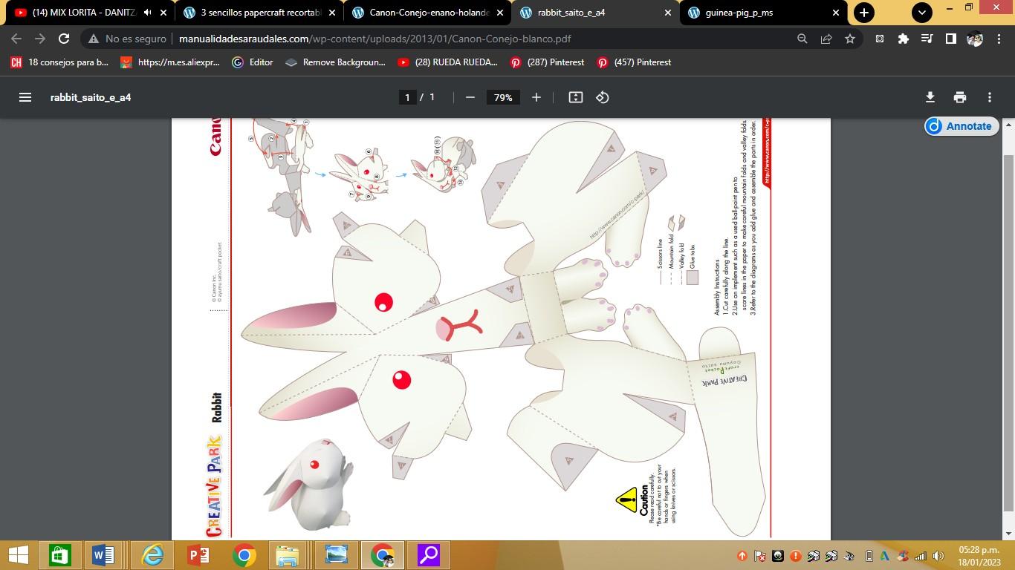Open the Remove Background bookmark
Screen dimensions: 1015x570
335,62
